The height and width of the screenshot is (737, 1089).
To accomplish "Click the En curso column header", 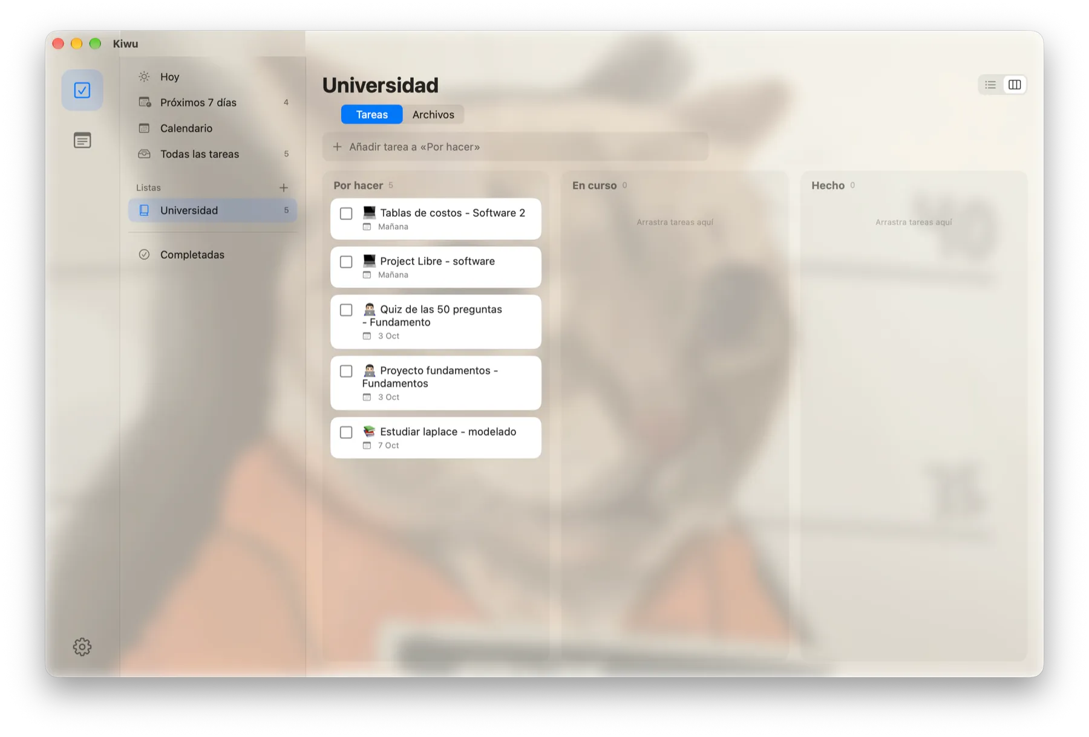I will point(595,186).
